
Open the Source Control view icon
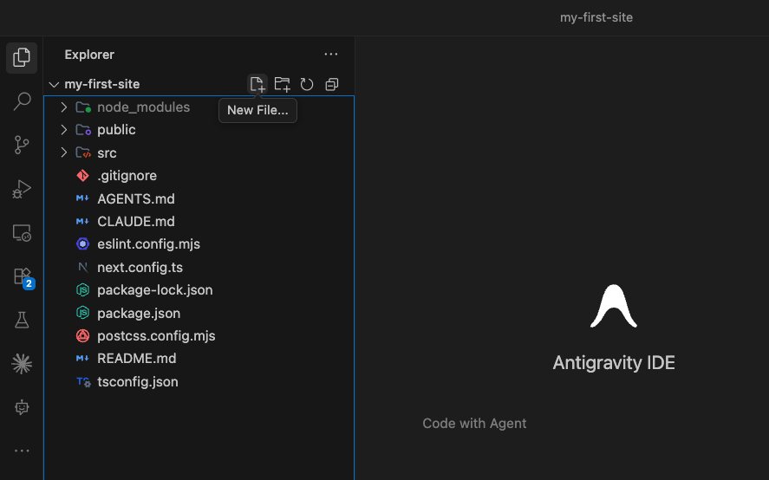click(x=22, y=146)
